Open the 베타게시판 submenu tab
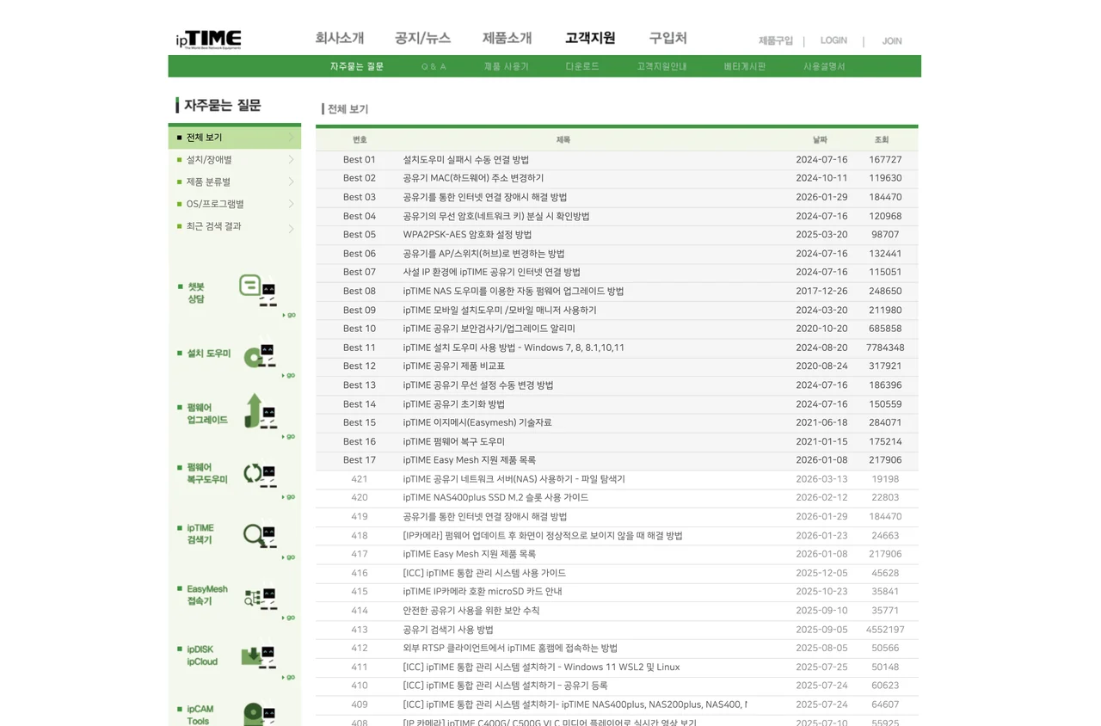Screen dimensions: 1101x726 [745, 66]
